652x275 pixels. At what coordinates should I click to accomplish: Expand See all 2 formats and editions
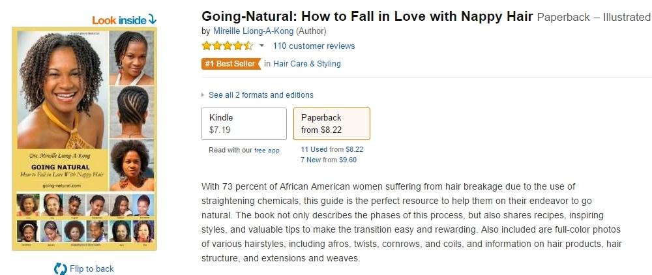[x=260, y=94]
